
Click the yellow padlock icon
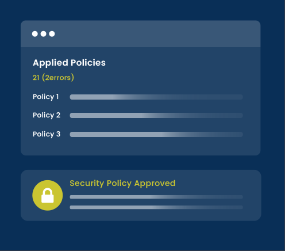point(48,195)
